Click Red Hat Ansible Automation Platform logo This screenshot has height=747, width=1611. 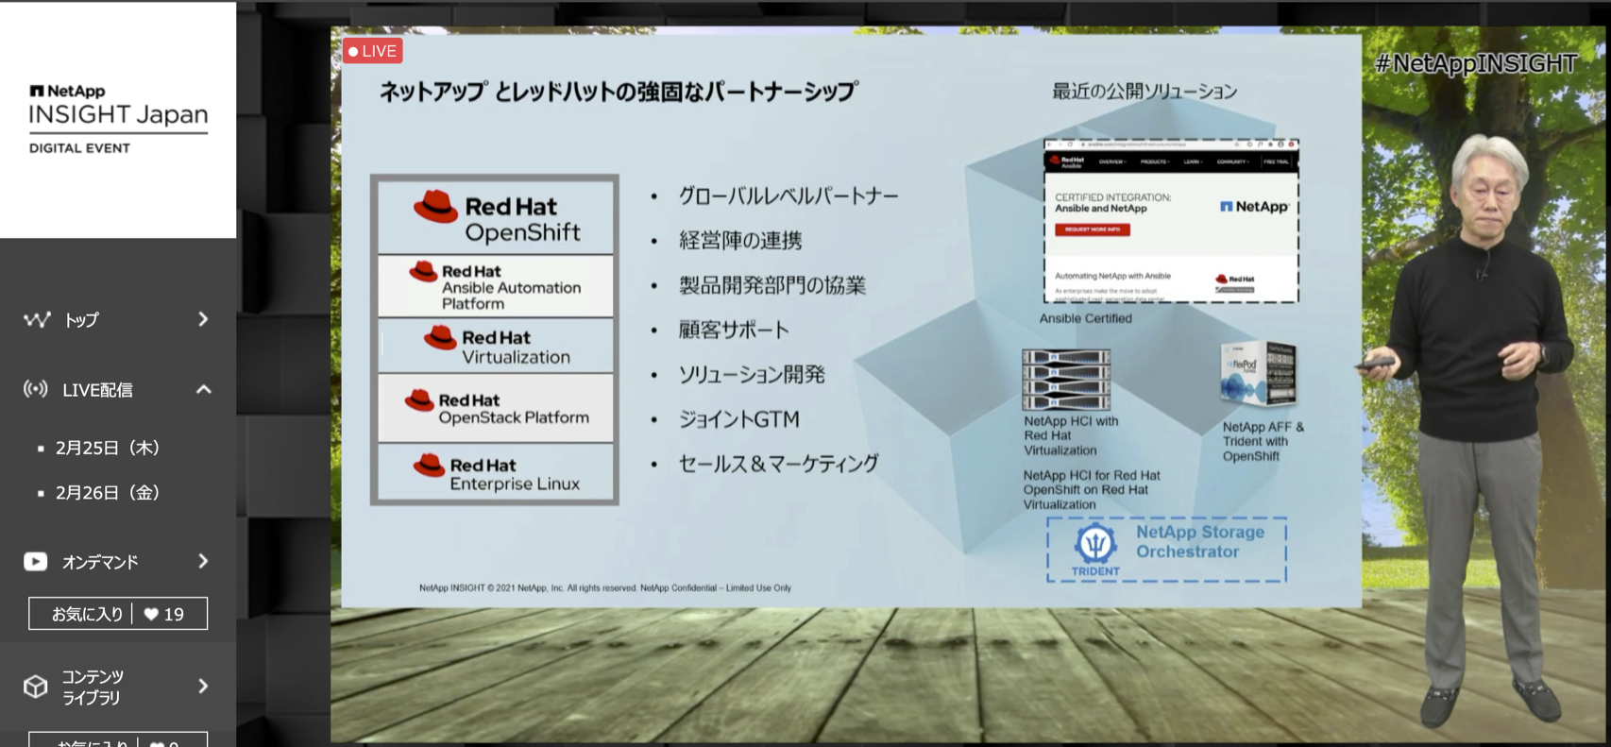pos(497,286)
